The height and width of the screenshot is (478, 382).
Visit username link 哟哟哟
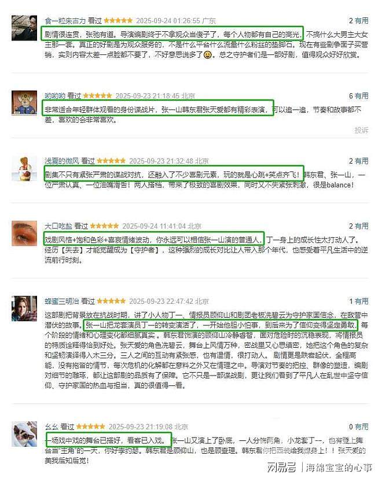(55, 96)
